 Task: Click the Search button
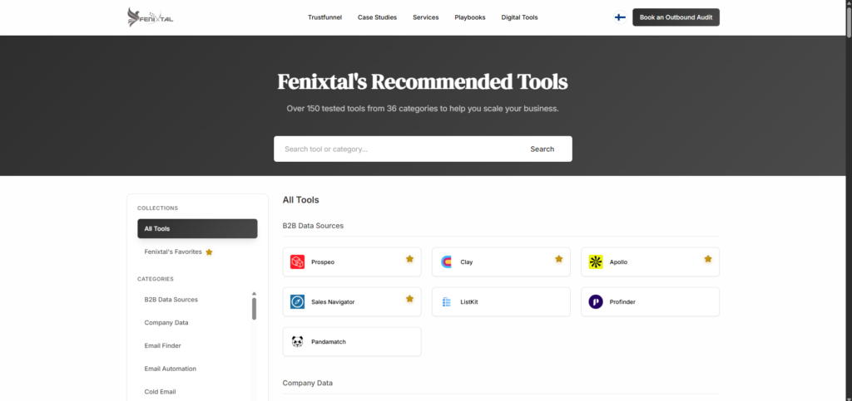click(x=542, y=149)
